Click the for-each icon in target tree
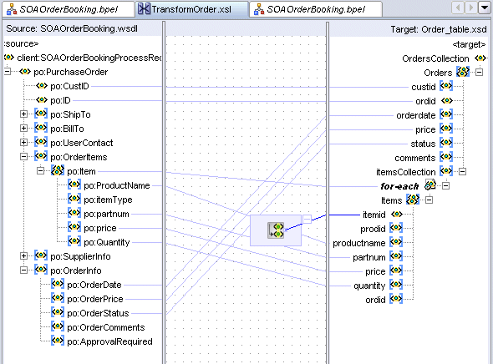This screenshot has height=364, width=493. pos(430,185)
